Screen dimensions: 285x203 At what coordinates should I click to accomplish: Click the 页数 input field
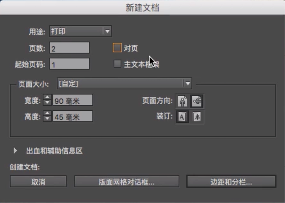[x=69, y=48]
